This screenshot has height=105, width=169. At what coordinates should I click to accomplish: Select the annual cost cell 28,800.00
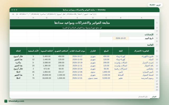pos(46,75)
